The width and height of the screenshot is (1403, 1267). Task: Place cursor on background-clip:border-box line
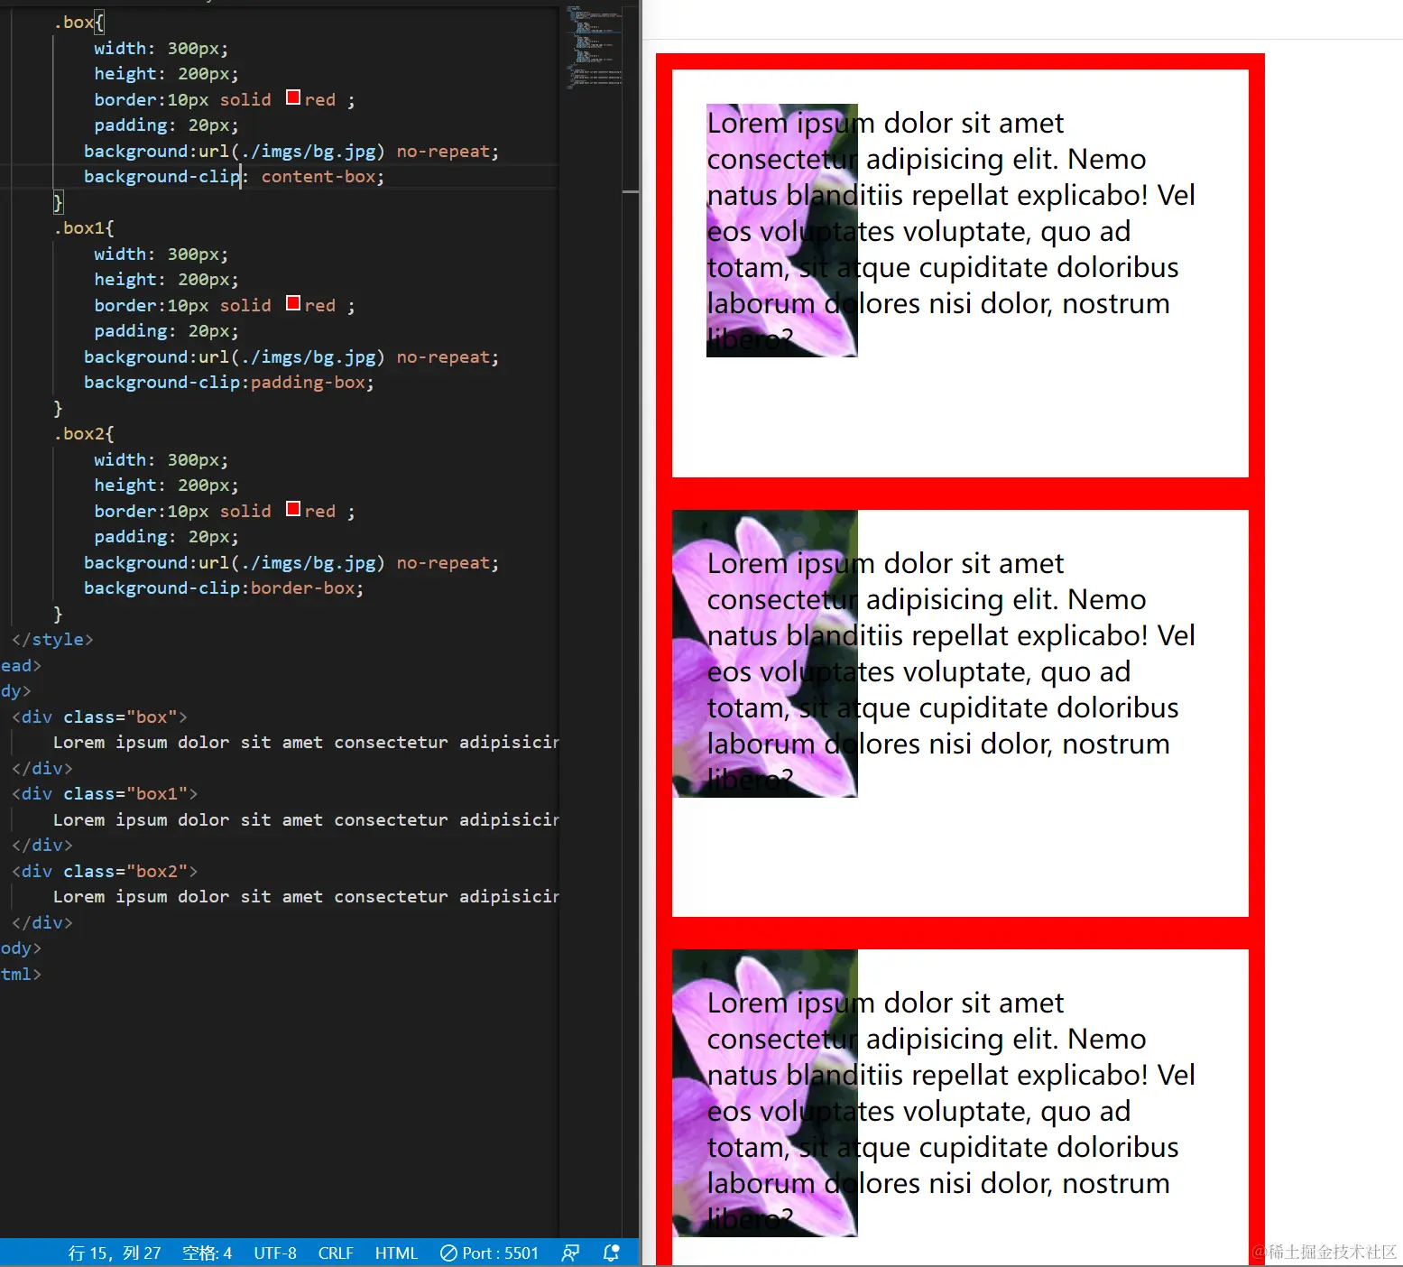pos(224,588)
